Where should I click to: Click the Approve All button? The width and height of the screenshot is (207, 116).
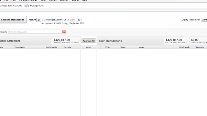(89, 41)
